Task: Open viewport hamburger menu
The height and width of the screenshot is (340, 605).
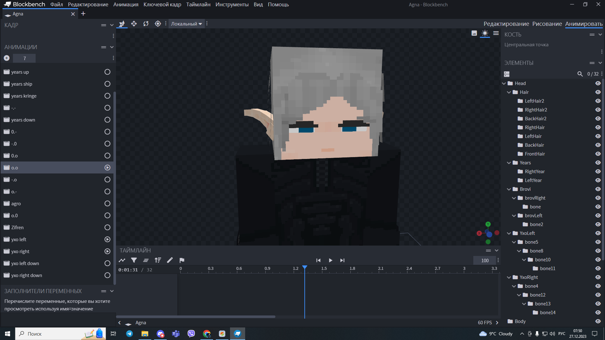Action: (496, 33)
